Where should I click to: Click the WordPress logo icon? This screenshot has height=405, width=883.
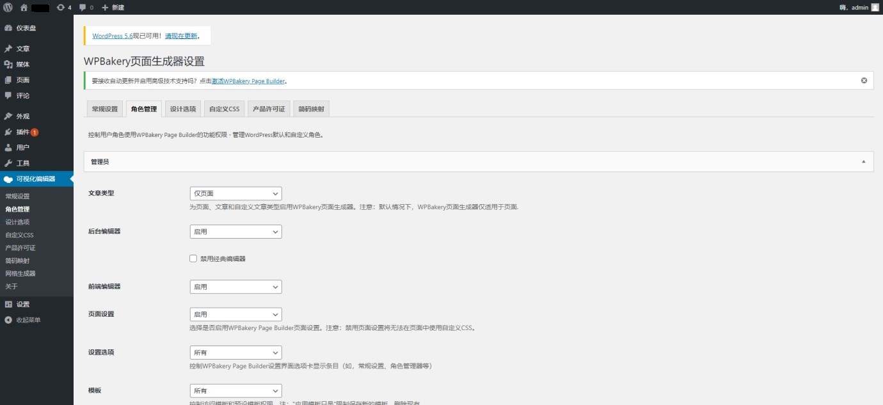[x=8, y=8]
